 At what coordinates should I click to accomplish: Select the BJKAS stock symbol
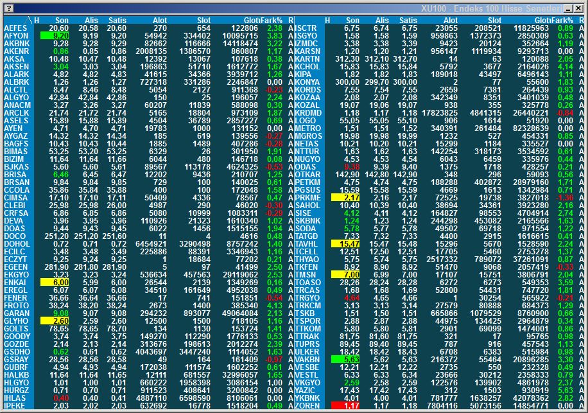click(x=16, y=167)
